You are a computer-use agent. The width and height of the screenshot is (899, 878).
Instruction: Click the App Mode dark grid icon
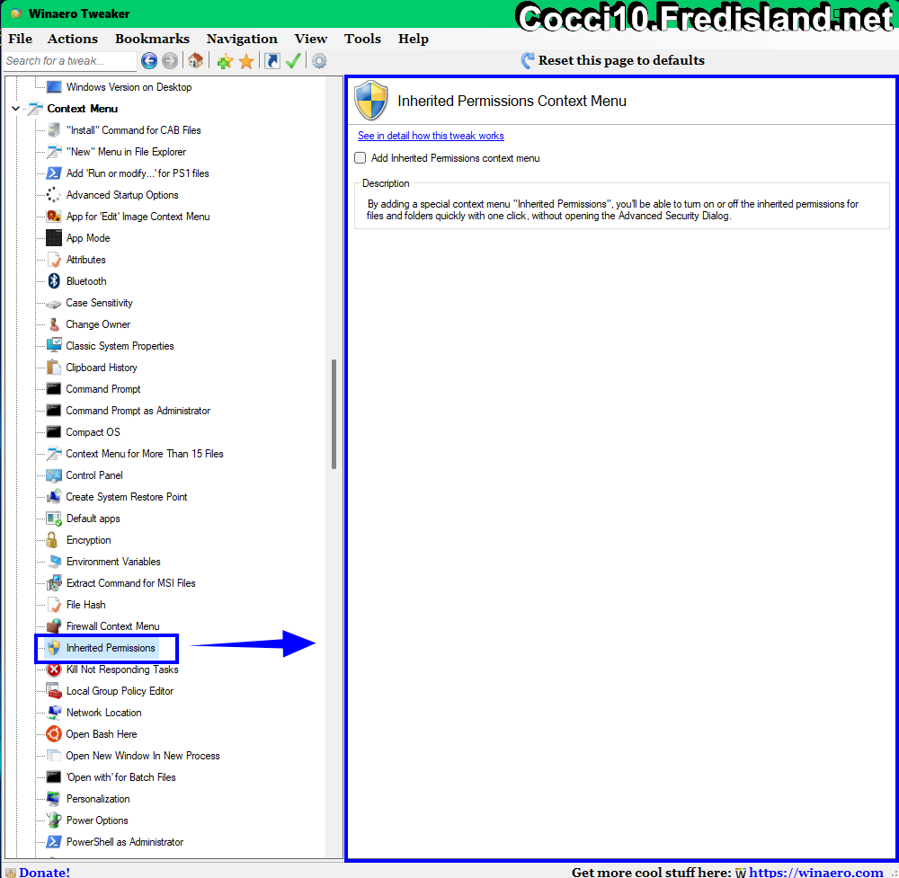tap(54, 238)
